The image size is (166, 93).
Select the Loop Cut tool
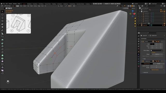coord(2,49)
